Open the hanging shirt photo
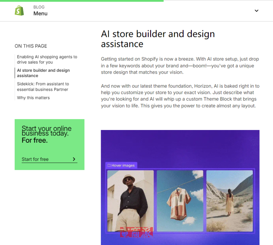Image resolution: width=273 pixels, height=245 pixels. (180, 201)
